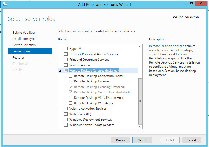This screenshot has width=209, height=147.
Task: Click the roles list scroll down arrow
Action: point(140,127)
